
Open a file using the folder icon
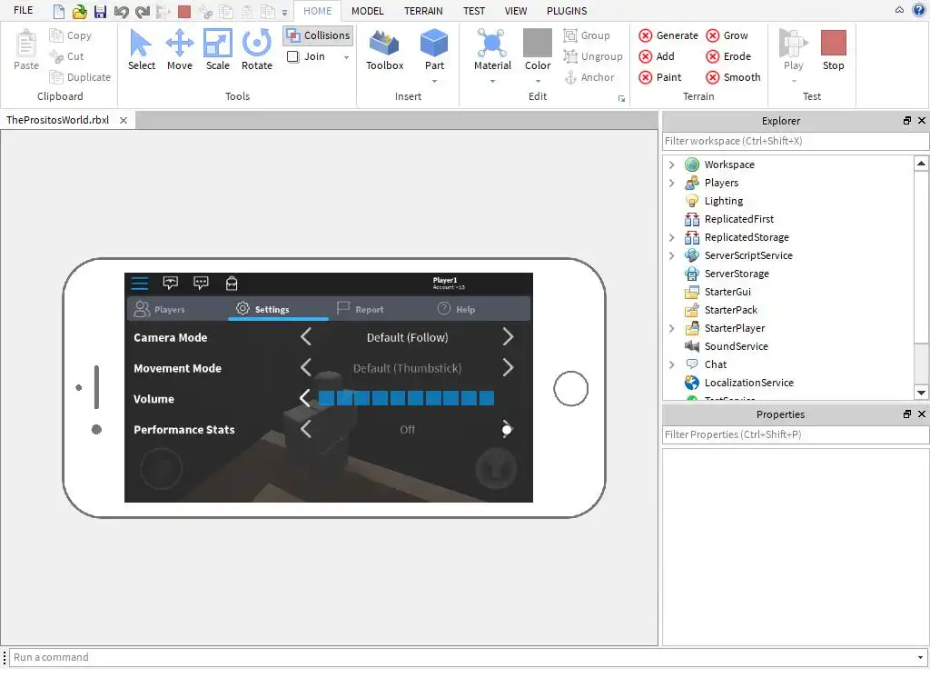(x=80, y=11)
